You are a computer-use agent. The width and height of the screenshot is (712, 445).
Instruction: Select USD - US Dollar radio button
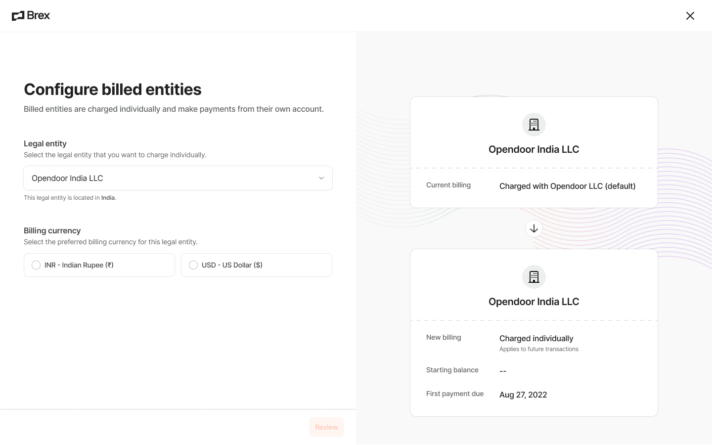pos(193,265)
